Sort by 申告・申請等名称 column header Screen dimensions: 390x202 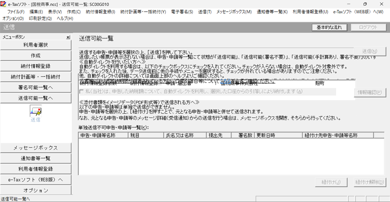[103, 135]
